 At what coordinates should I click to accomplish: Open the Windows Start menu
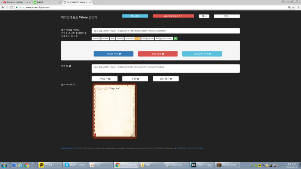4,165
